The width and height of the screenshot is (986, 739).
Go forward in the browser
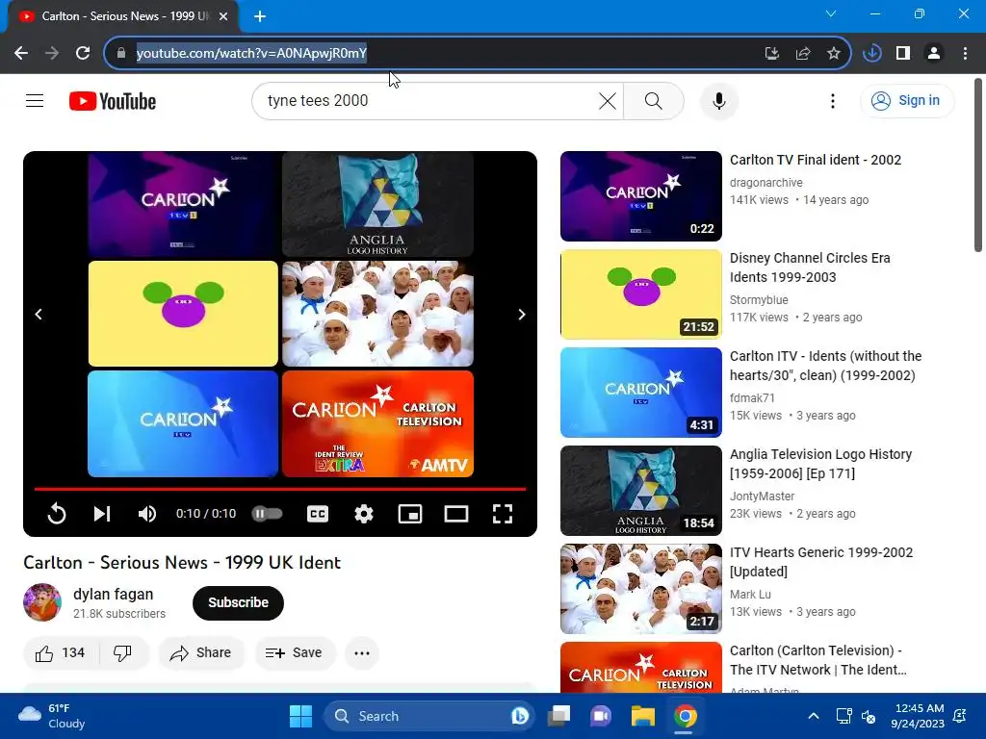pos(52,54)
